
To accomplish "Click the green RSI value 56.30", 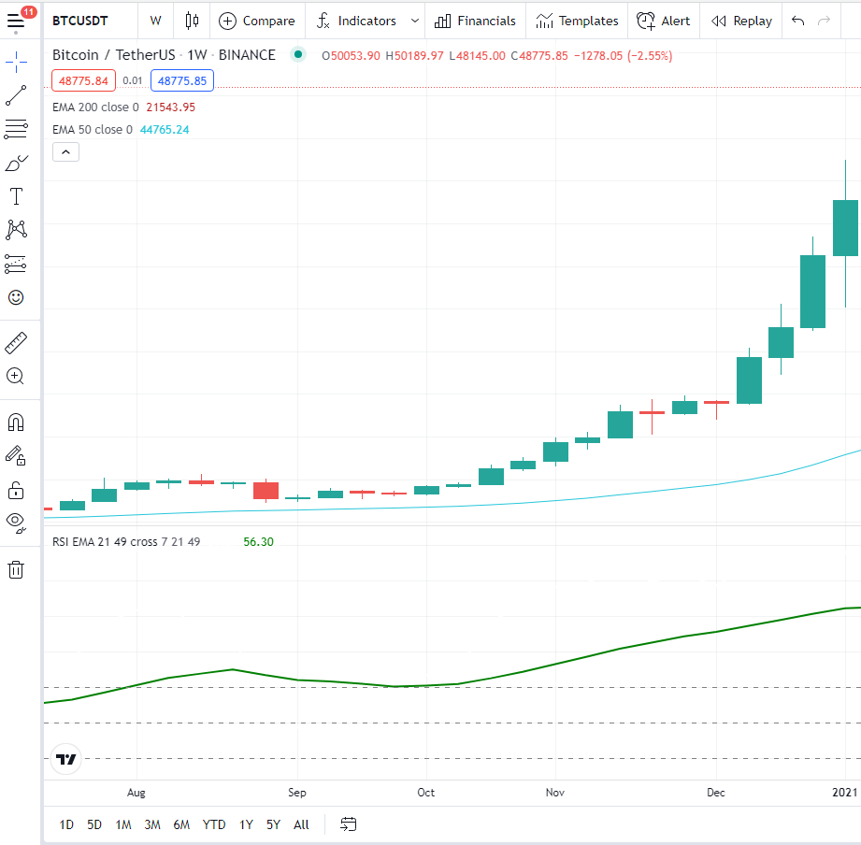I will coord(259,542).
